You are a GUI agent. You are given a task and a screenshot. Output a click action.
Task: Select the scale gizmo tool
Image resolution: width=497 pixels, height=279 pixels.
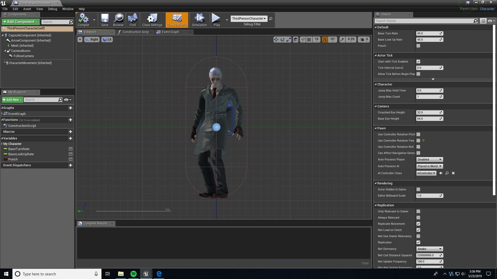(288, 40)
